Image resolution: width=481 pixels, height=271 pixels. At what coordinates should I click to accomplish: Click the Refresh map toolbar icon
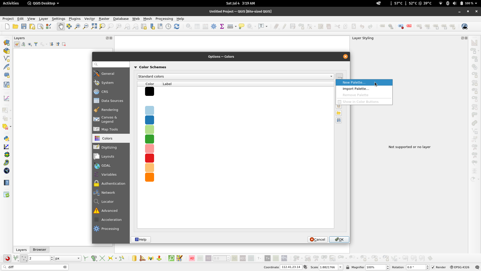[x=177, y=26]
